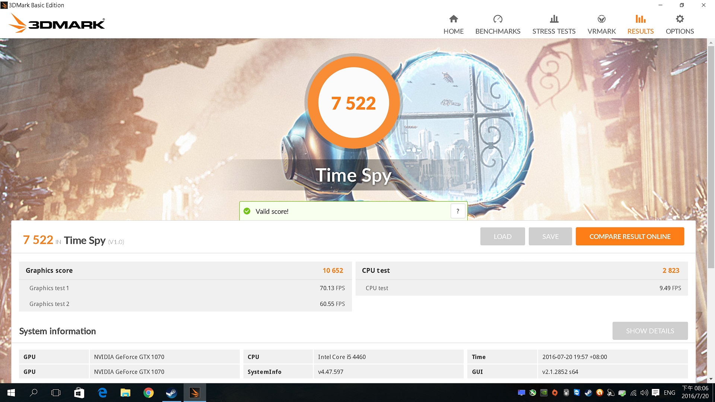Image resolution: width=715 pixels, height=402 pixels.
Task: Click the Graphics score value 10 652
Action: coord(333,271)
